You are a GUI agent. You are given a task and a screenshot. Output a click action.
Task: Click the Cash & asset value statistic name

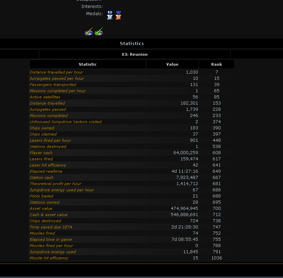point(48,215)
